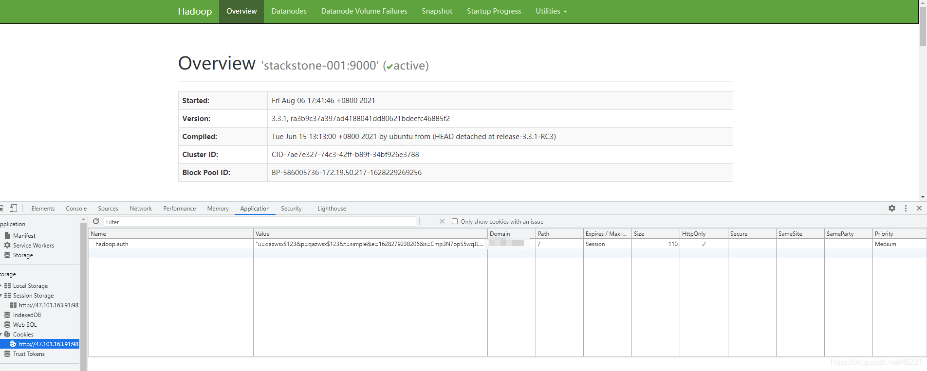Click the Cluster ID value text
Viewport: 927px width, 371px height.
coord(345,155)
